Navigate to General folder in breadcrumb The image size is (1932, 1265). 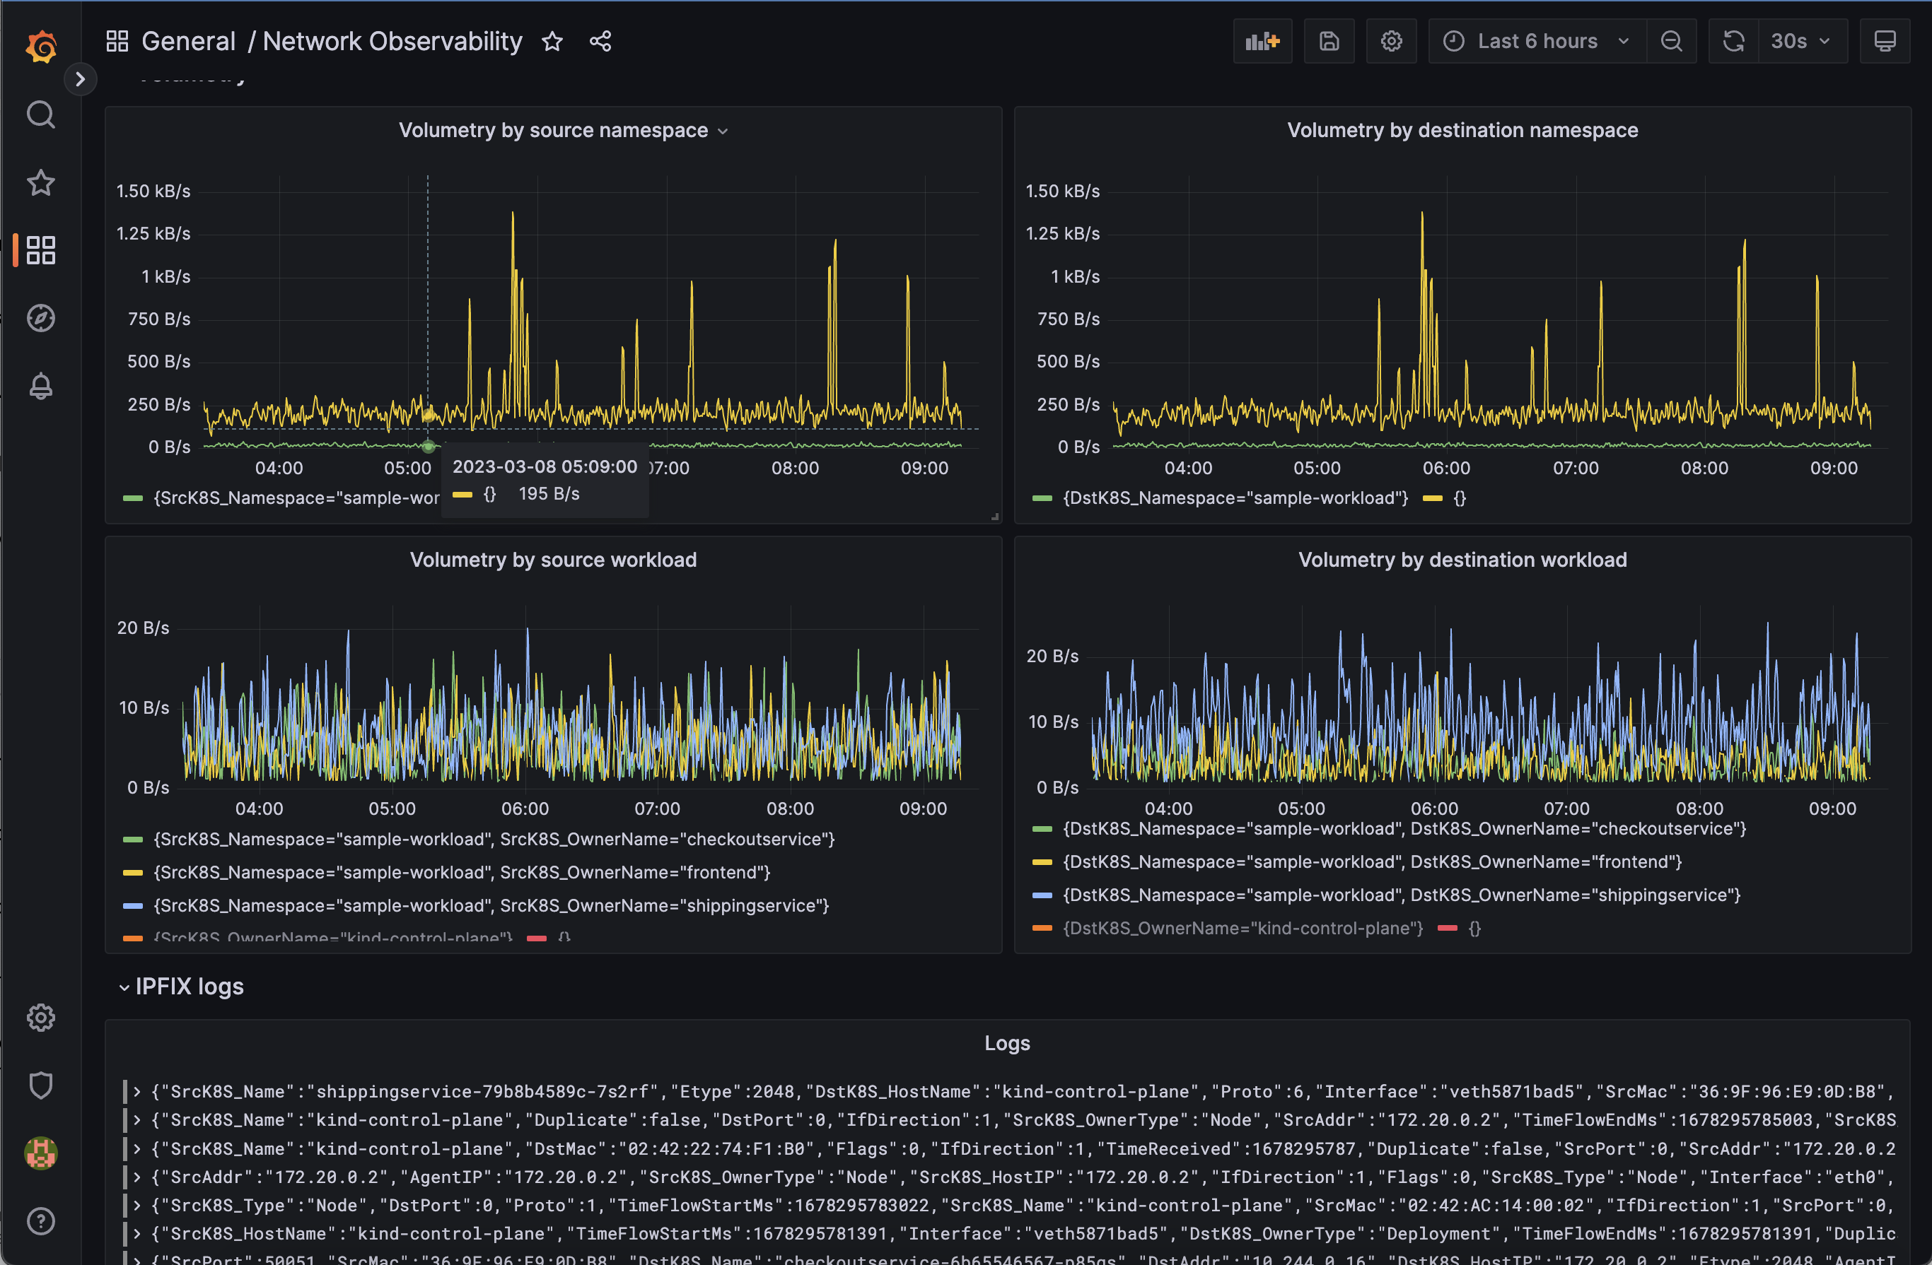[188, 40]
